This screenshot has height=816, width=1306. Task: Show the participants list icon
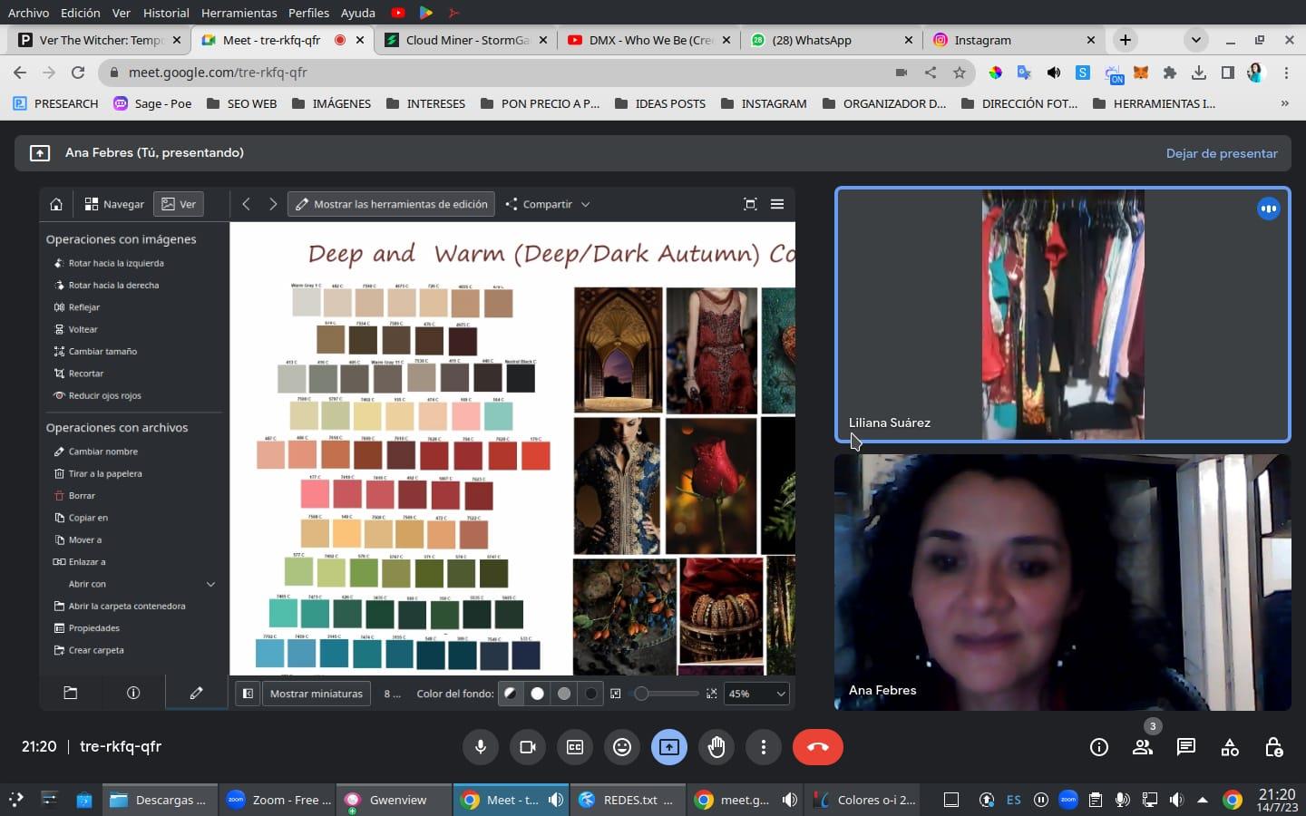coord(1142,747)
